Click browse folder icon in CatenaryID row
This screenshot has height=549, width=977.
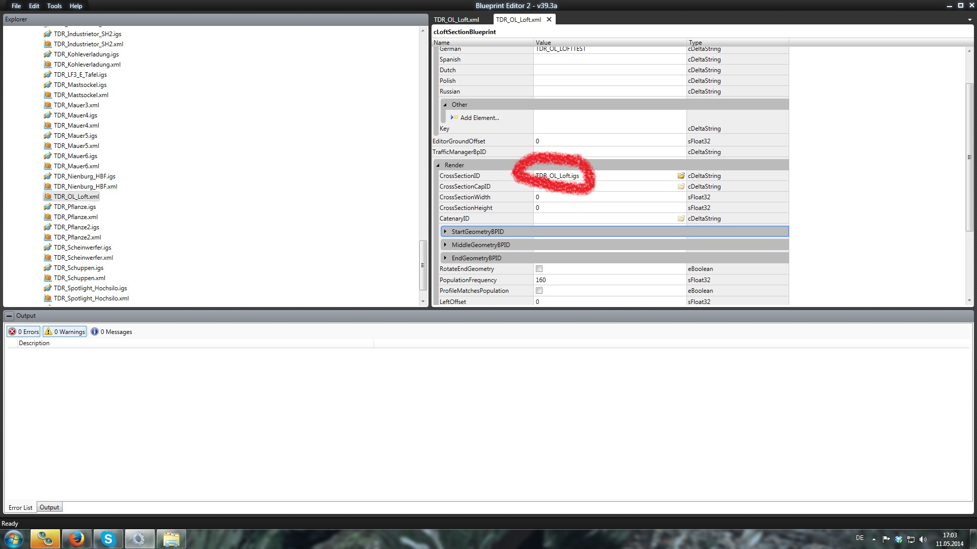tap(681, 219)
